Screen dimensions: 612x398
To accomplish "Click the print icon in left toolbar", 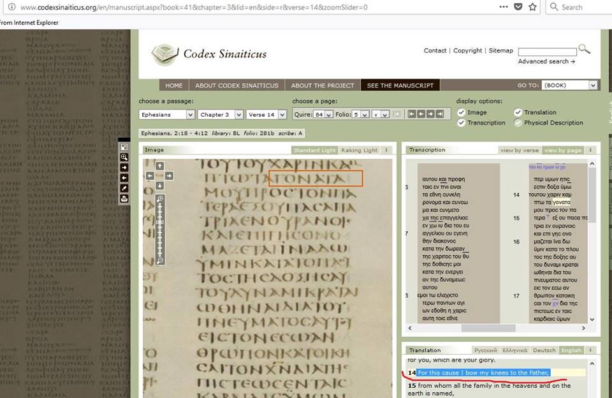I will (x=124, y=198).
